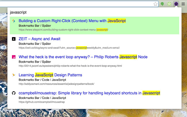Focus the javascript search field
Screen dimensions: 187x117
click(94, 12)
